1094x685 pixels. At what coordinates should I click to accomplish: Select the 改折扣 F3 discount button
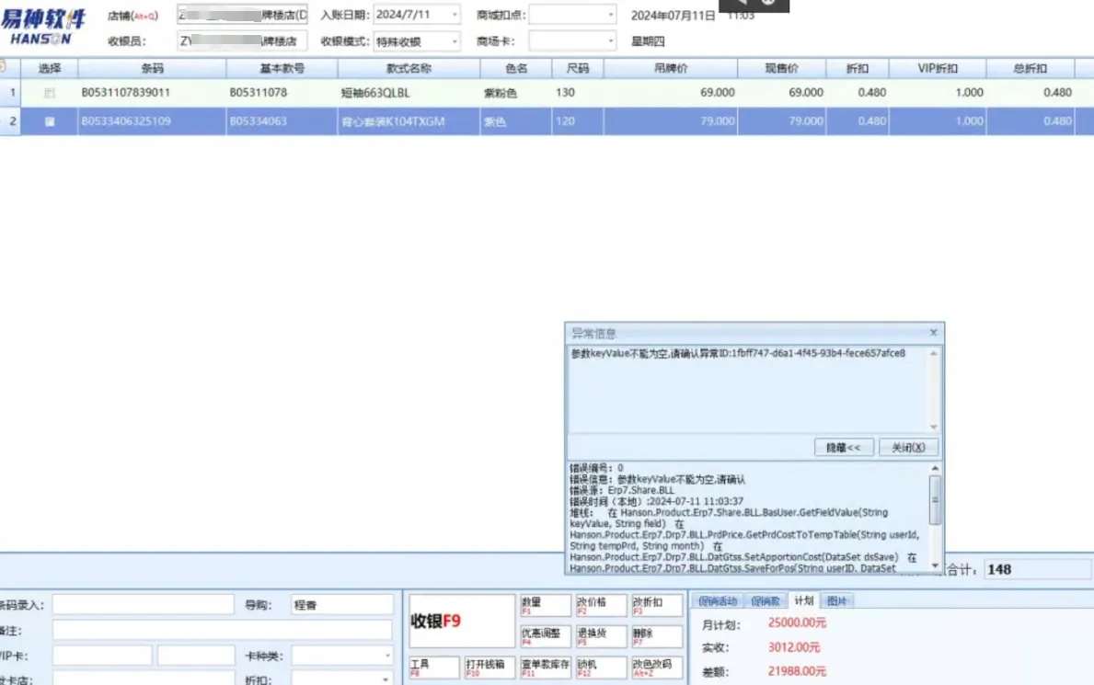click(655, 605)
